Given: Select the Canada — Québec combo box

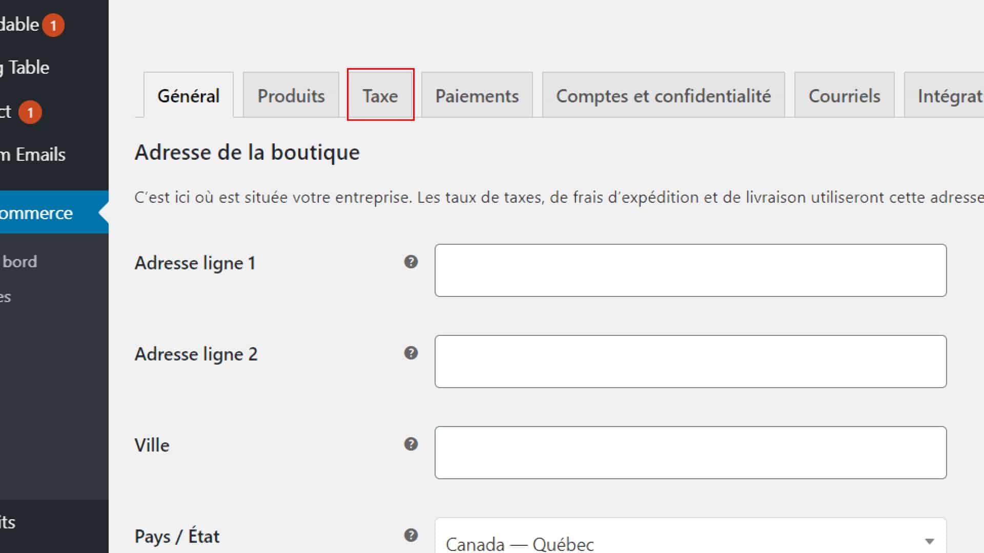Looking at the screenshot, I should 690,536.
